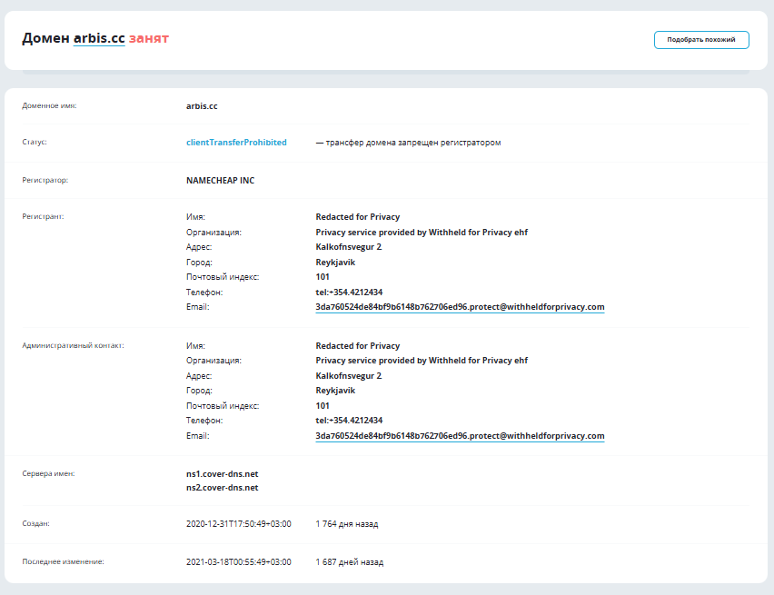Click the last-modified 2021-03-18 timestamp

(238, 562)
